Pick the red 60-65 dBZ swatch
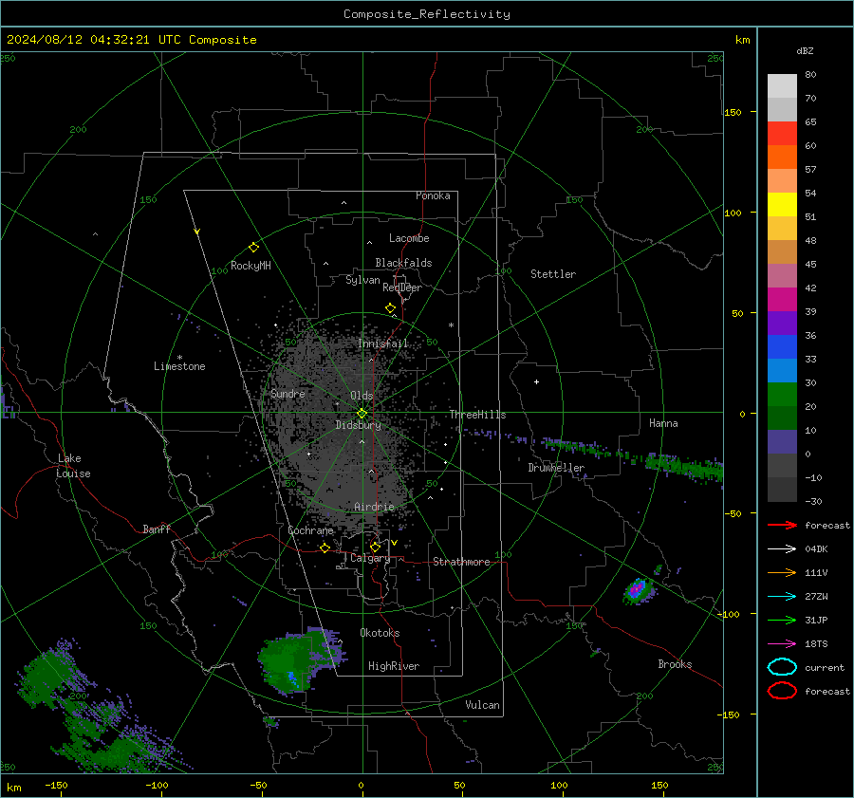The height and width of the screenshot is (798, 854). [x=782, y=134]
